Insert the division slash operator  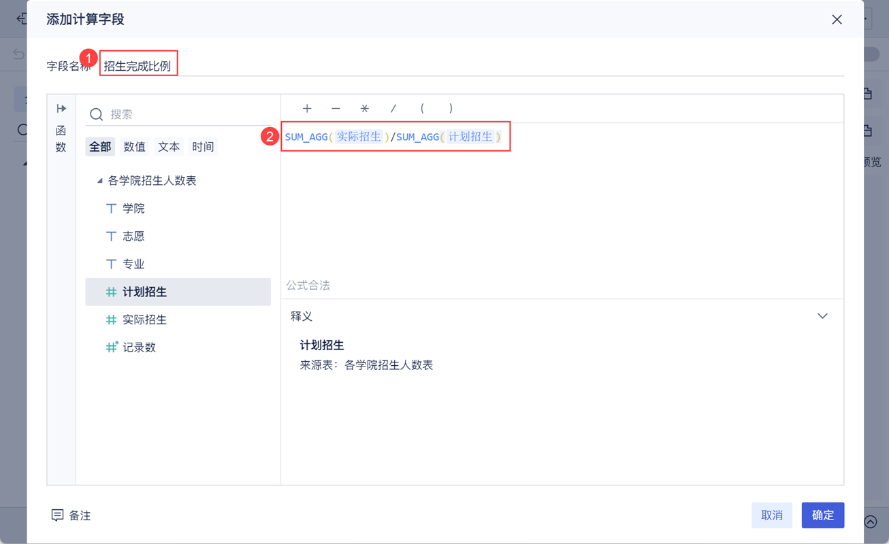[393, 109]
